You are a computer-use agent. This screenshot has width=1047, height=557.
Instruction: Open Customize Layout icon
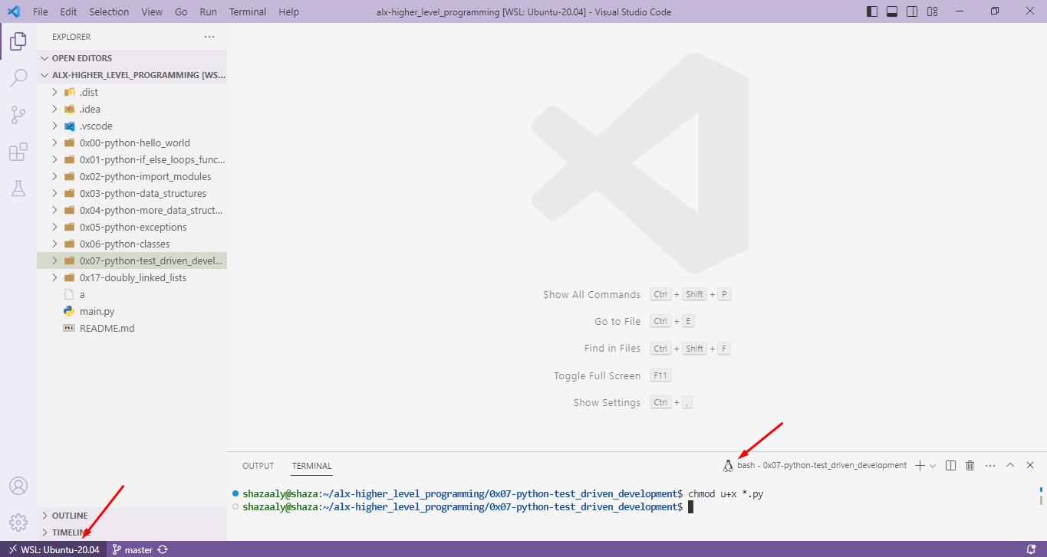pyautogui.click(x=932, y=11)
